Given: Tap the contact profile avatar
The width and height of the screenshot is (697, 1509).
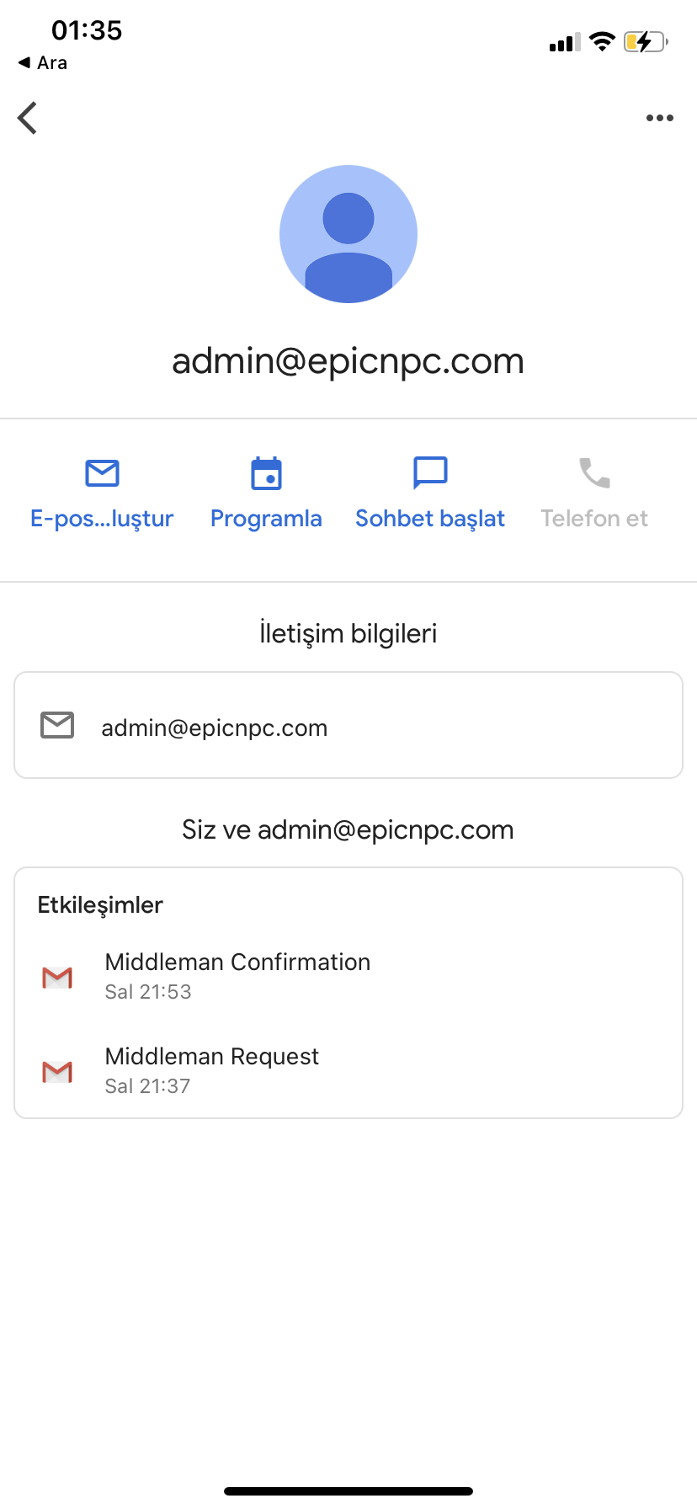Looking at the screenshot, I should [x=348, y=234].
